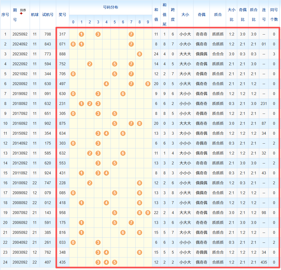Select the 同号个数 column header
Image resolution: width=281 pixels, height=270 pixels.
pyautogui.click(x=274, y=14)
